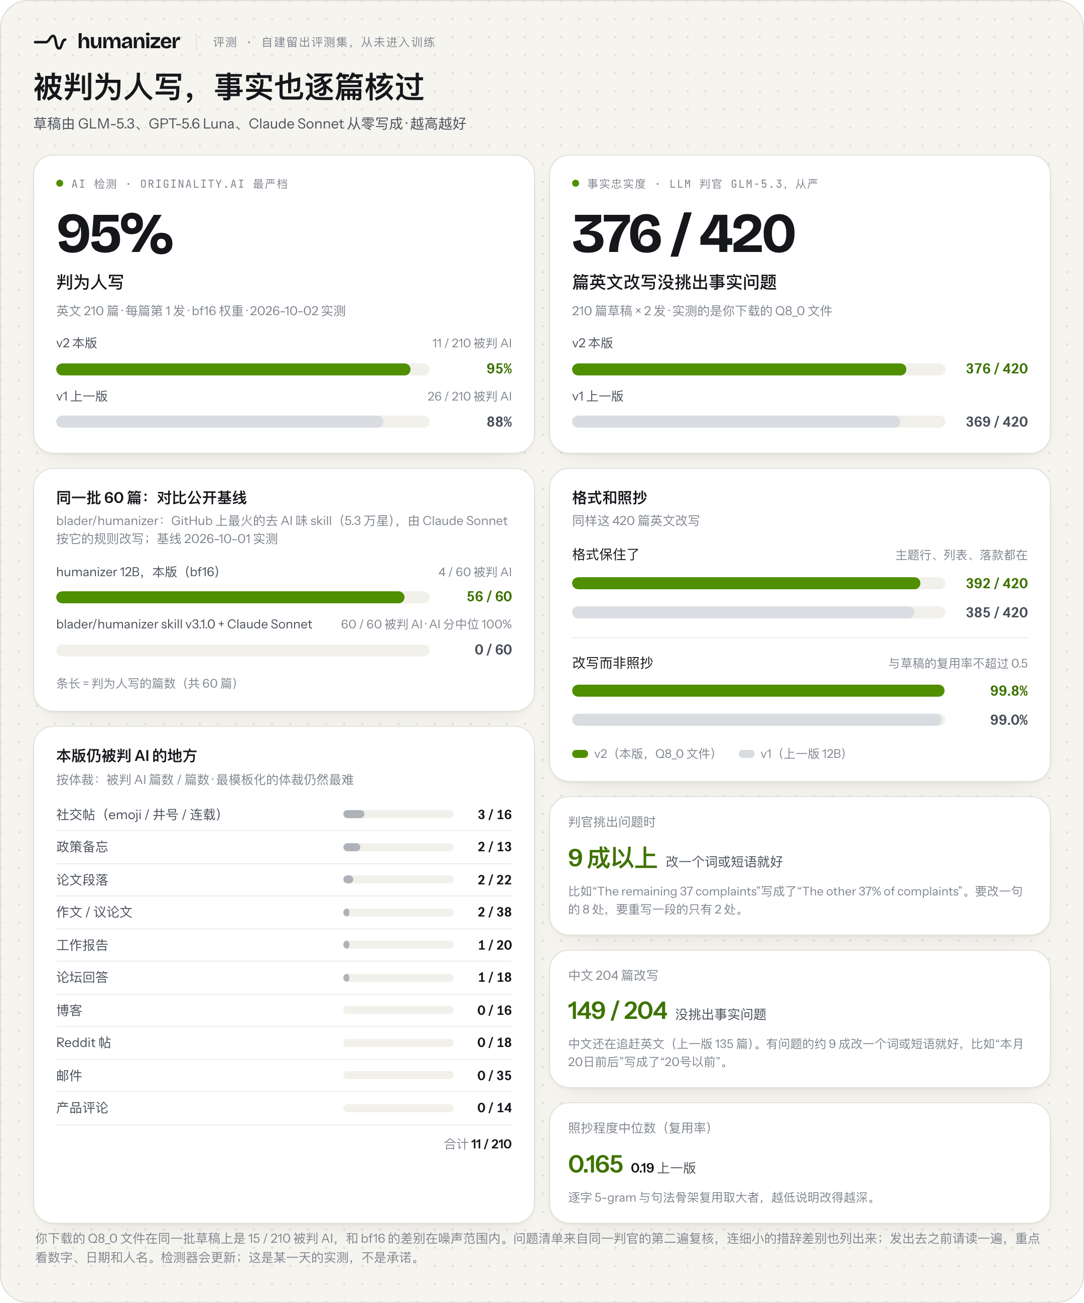Screen dimensions: 1084x1303
Task: Click the 格式保住了 392 / 420 green bar
Action: (x=758, y=583)
